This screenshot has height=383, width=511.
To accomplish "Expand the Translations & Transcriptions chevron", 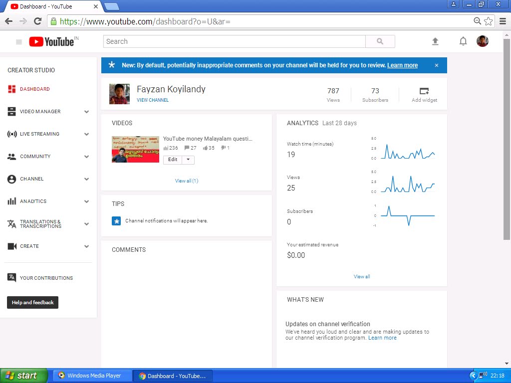I will click(x=87, y=224).
